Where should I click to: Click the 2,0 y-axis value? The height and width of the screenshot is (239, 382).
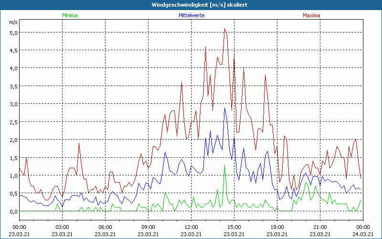(x=13, y=140)
